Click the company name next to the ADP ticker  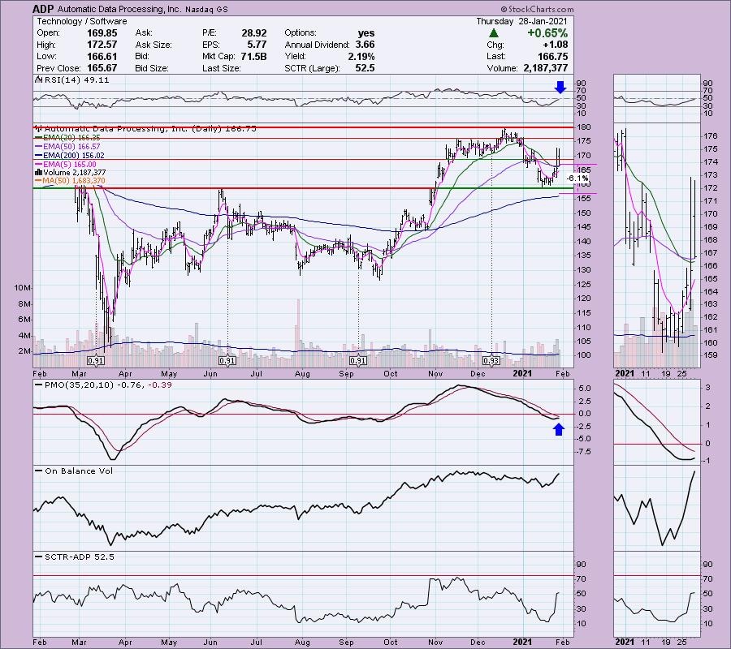point(119,9)
